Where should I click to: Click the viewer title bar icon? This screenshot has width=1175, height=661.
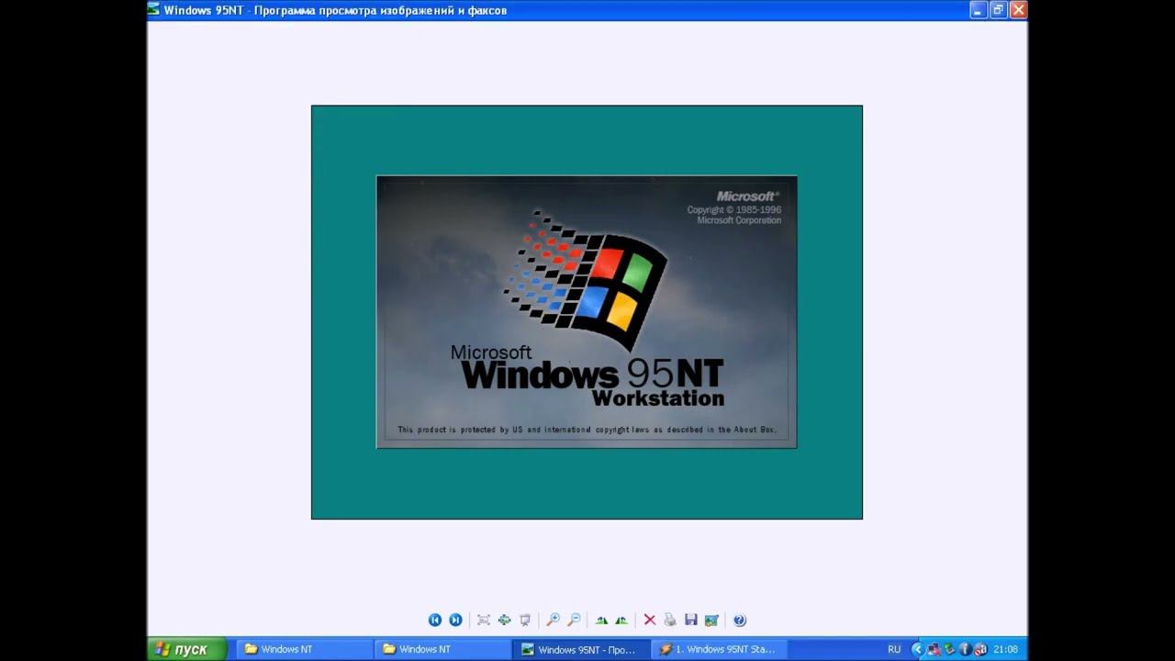(154, 10)
